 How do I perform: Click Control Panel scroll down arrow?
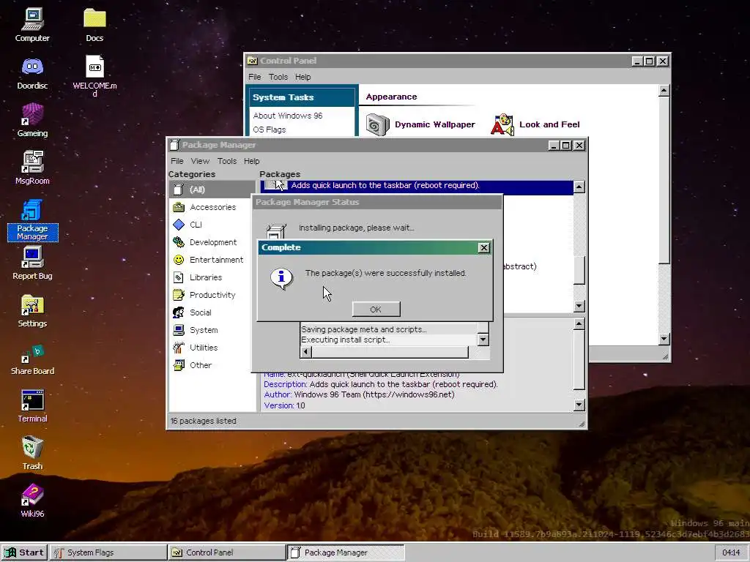(664, 340)
